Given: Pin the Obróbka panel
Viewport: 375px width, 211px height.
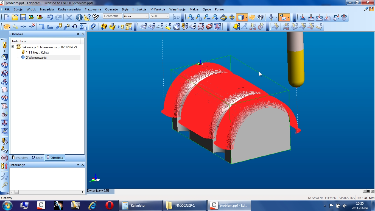Looking at the screenshot, I should 78,34.
